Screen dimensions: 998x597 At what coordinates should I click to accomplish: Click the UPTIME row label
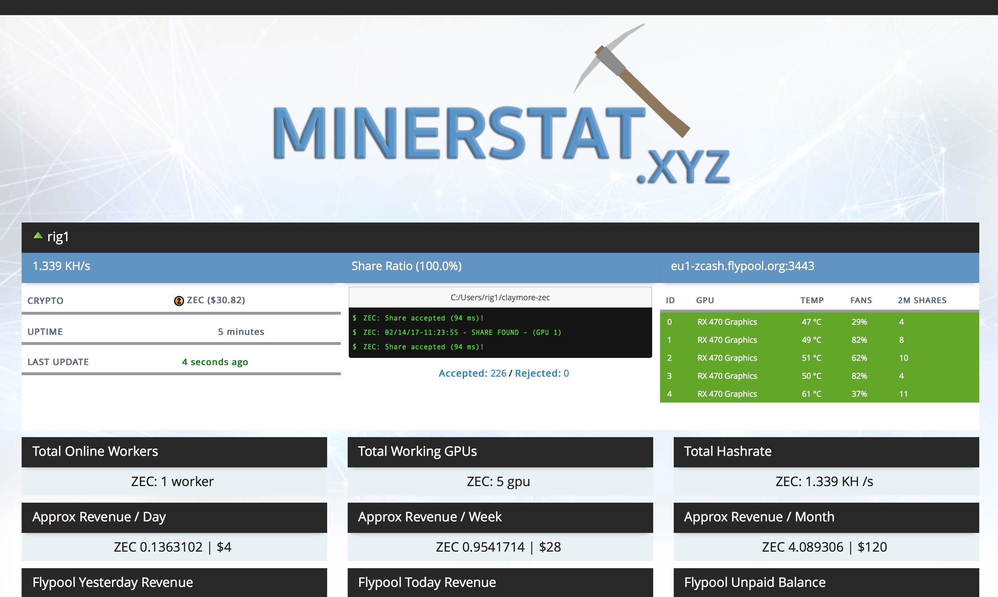click(45, 332)
